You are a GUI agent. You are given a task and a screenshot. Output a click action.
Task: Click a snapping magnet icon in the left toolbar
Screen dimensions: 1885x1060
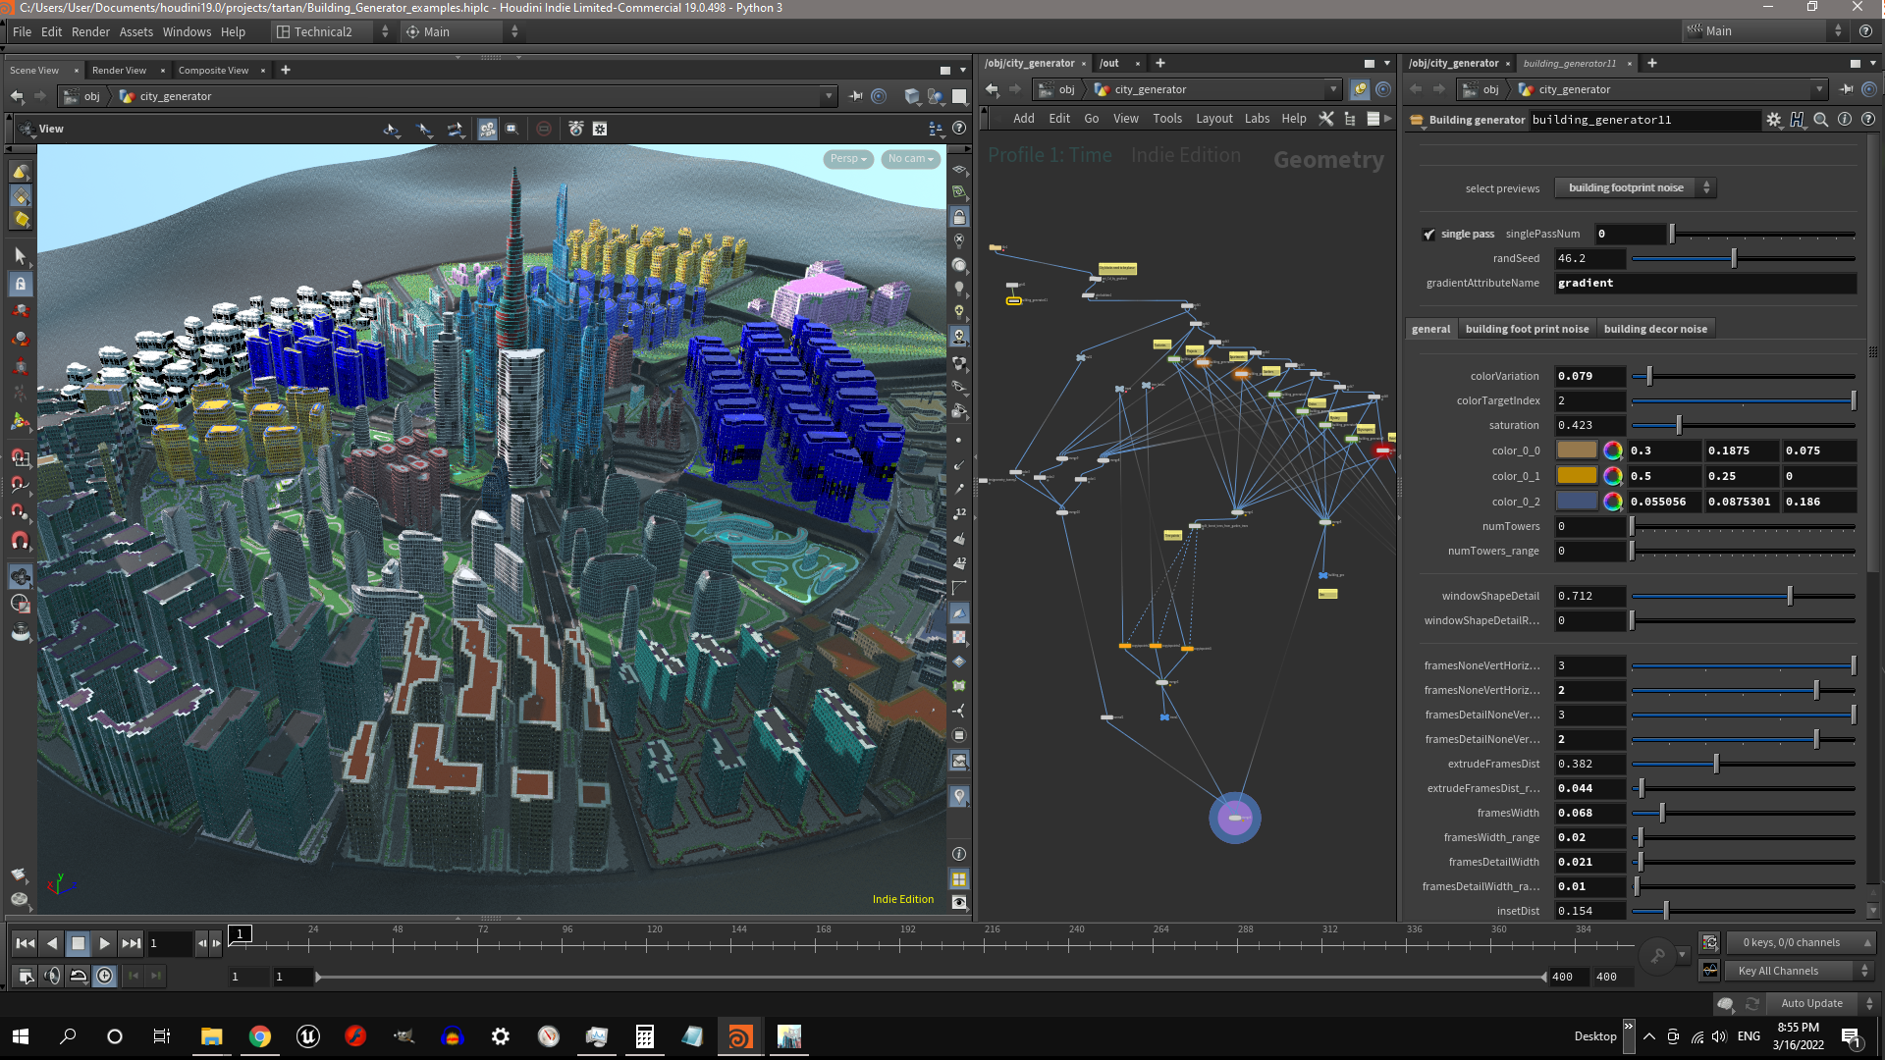click(20, 456)
